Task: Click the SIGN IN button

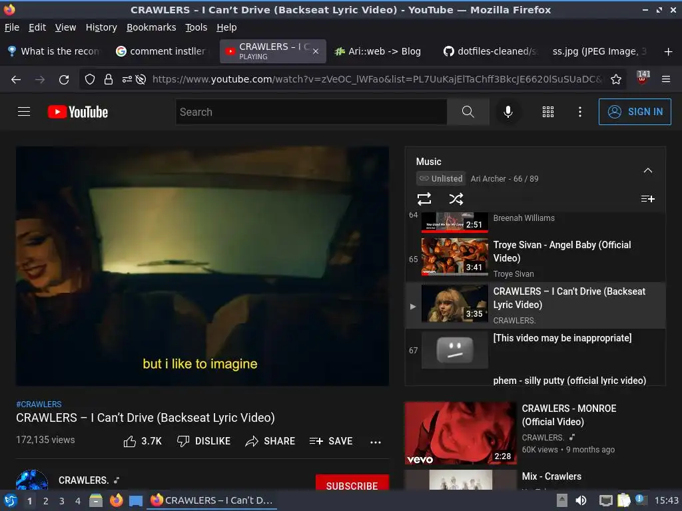Action: (635, 112)
